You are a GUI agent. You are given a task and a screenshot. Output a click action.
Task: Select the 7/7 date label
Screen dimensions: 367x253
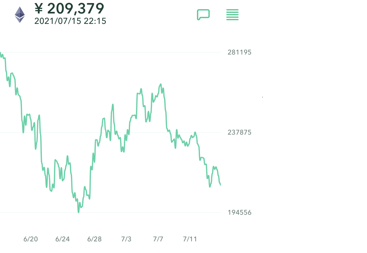pyautogui.click(x=158, y=239)
